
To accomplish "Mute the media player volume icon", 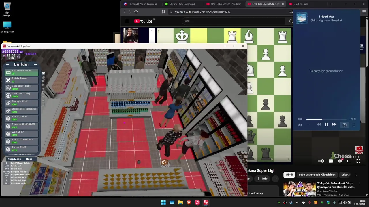I will click(300, 125).
